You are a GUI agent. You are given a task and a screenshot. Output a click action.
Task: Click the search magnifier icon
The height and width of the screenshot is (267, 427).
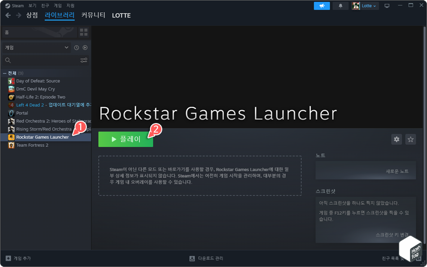tap(8, 60)
